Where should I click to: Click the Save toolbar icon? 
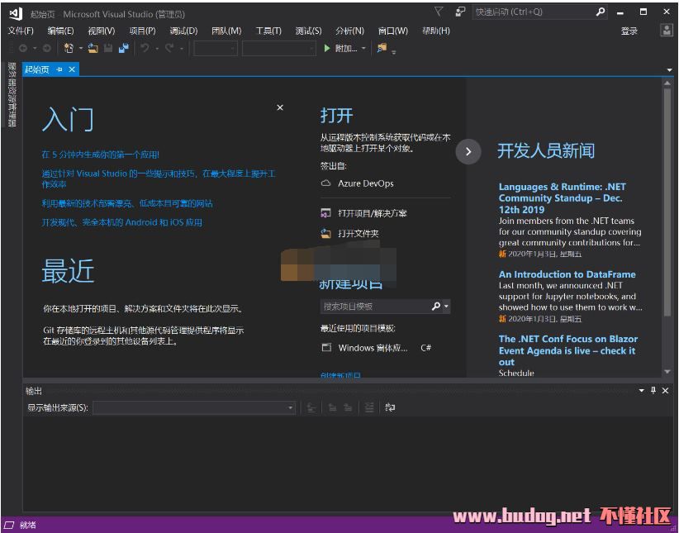coord(108,48)
